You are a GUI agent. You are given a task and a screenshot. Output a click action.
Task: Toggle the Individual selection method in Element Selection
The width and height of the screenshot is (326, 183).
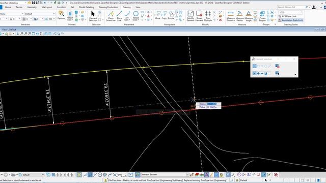click(x=254, y=66)
